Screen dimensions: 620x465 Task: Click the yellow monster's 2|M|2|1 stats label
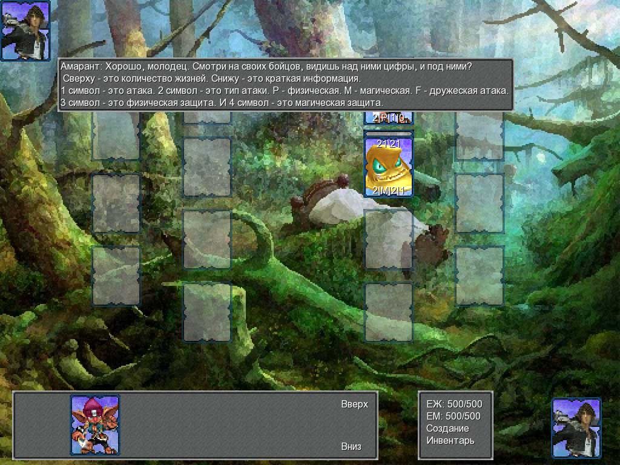[388, 191]
